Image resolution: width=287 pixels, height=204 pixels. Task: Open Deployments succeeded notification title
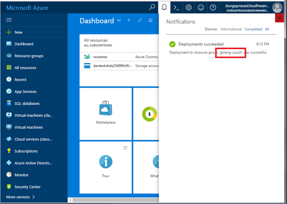coord(201,44)
